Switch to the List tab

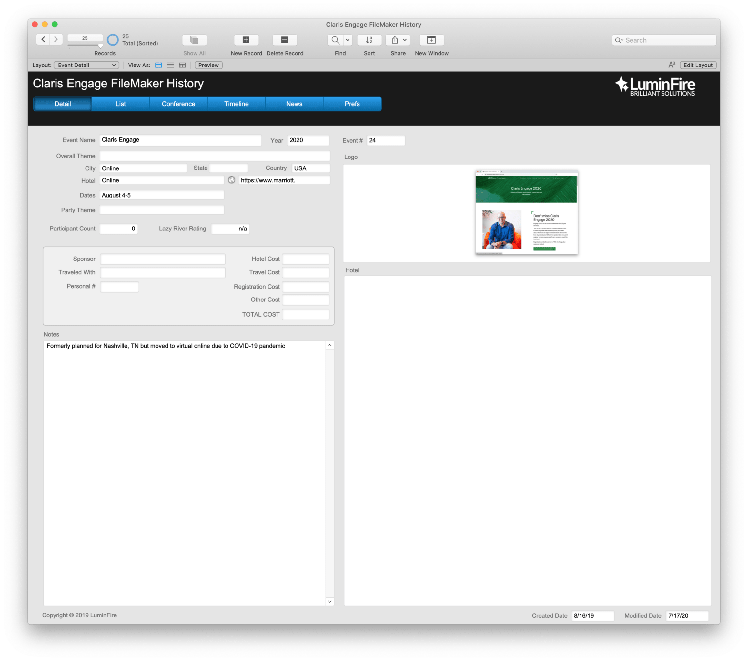click(x=120, y=104)
